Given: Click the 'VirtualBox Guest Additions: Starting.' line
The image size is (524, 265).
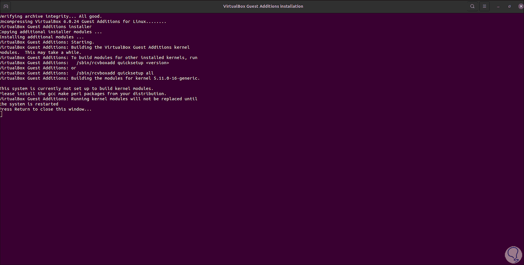Looking at the screenshot, I should coord(47,42).
